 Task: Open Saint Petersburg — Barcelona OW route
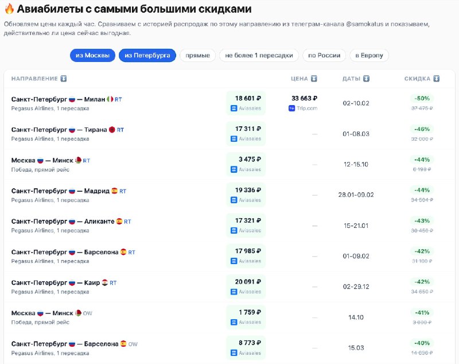click(x=75, y=344)
